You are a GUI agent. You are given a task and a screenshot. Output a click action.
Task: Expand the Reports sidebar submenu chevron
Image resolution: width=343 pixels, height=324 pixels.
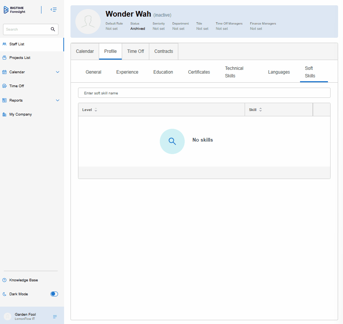point(58,100)
